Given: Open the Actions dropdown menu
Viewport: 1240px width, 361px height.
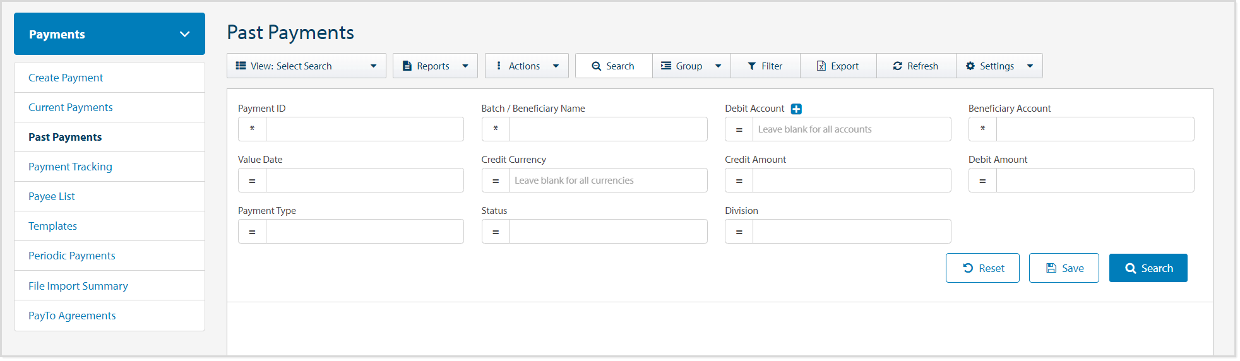Looking at the screenshot, I should coord(527,66).
